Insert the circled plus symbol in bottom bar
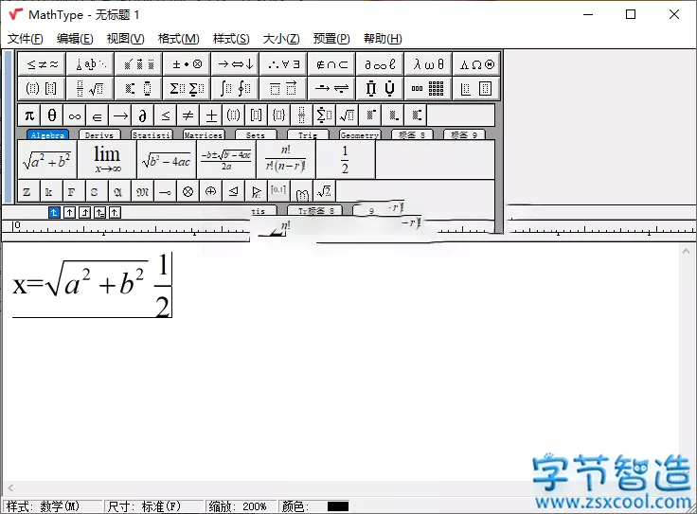 tap(210, 191)
